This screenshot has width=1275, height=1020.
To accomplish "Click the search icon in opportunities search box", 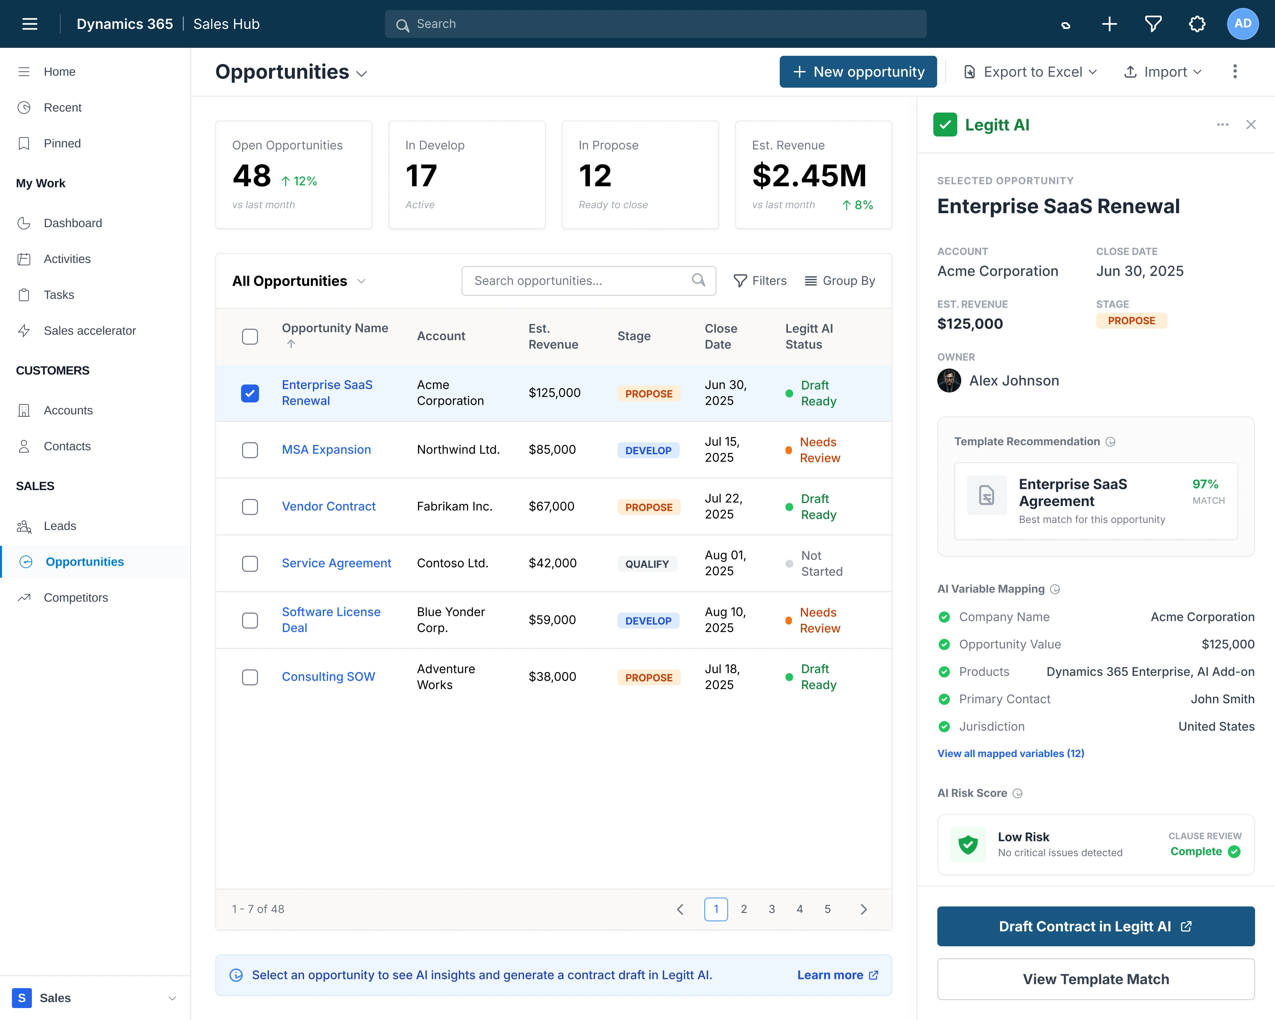I will tap(698, 280).
